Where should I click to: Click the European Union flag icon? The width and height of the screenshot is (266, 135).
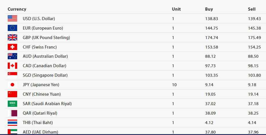click(12, 28)
